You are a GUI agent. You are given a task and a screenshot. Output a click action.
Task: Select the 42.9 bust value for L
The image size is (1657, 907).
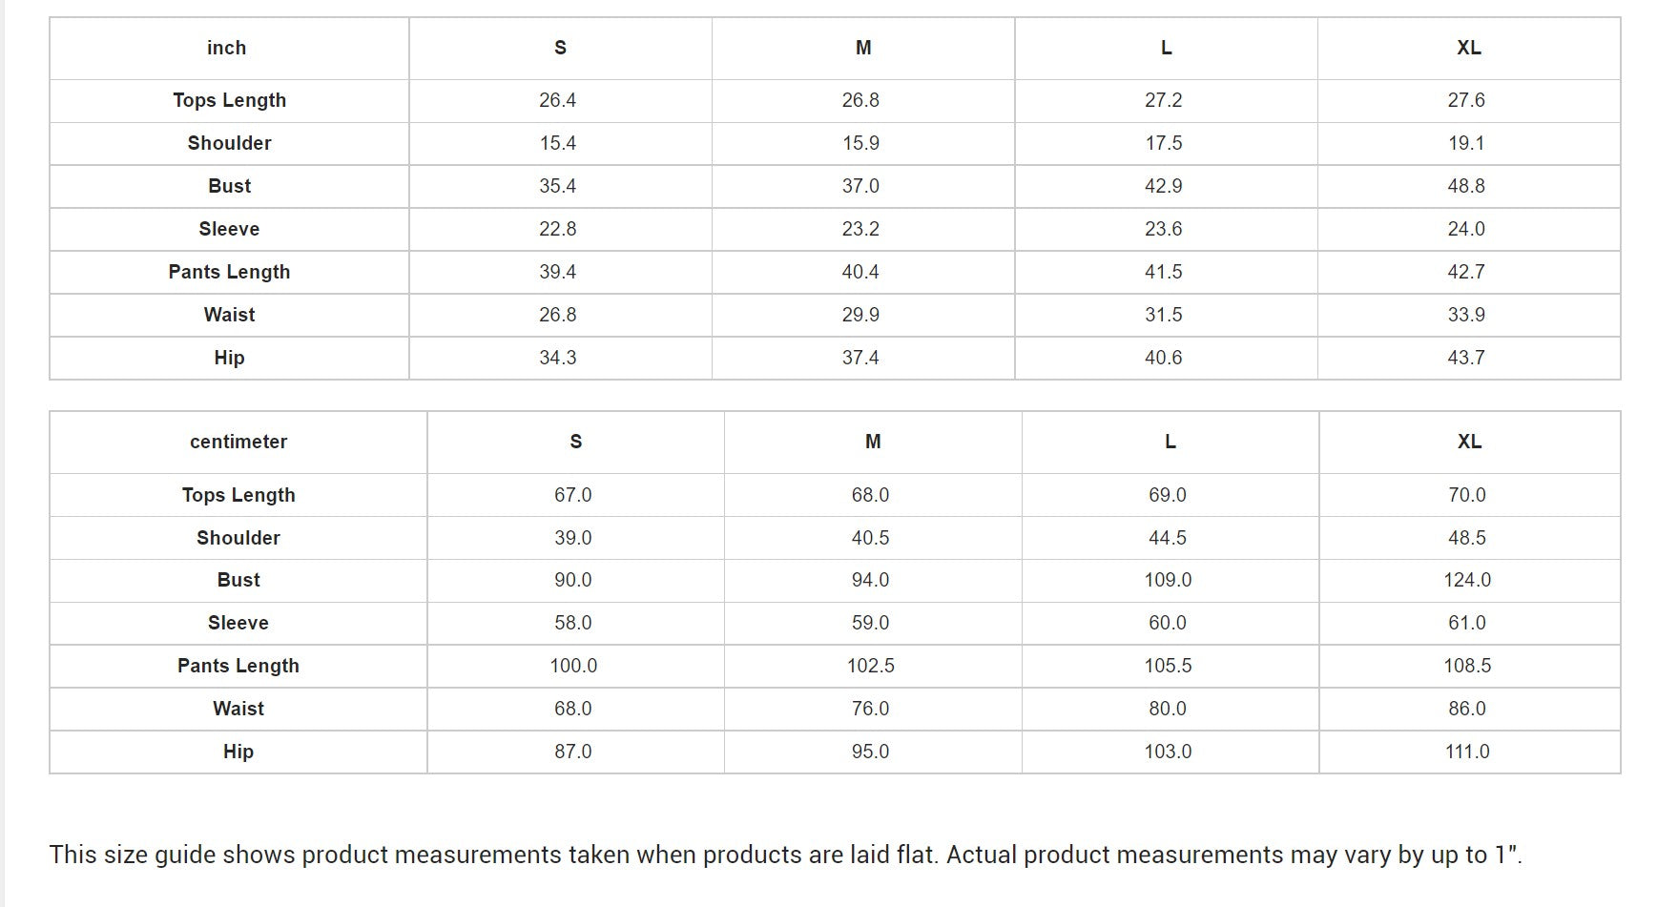[1164, 187]
